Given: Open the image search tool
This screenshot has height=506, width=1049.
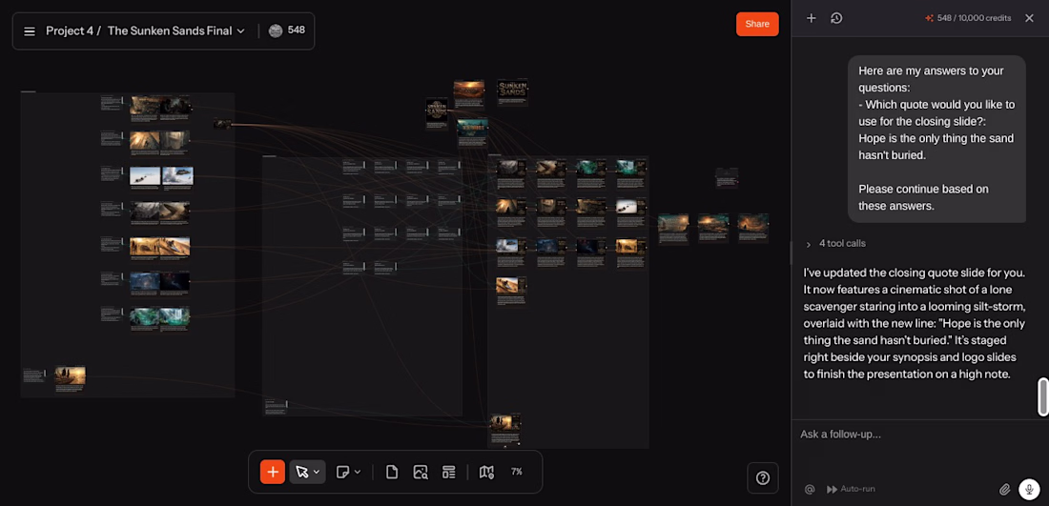Looking at the screenshot, I should (x=421, y=472).
